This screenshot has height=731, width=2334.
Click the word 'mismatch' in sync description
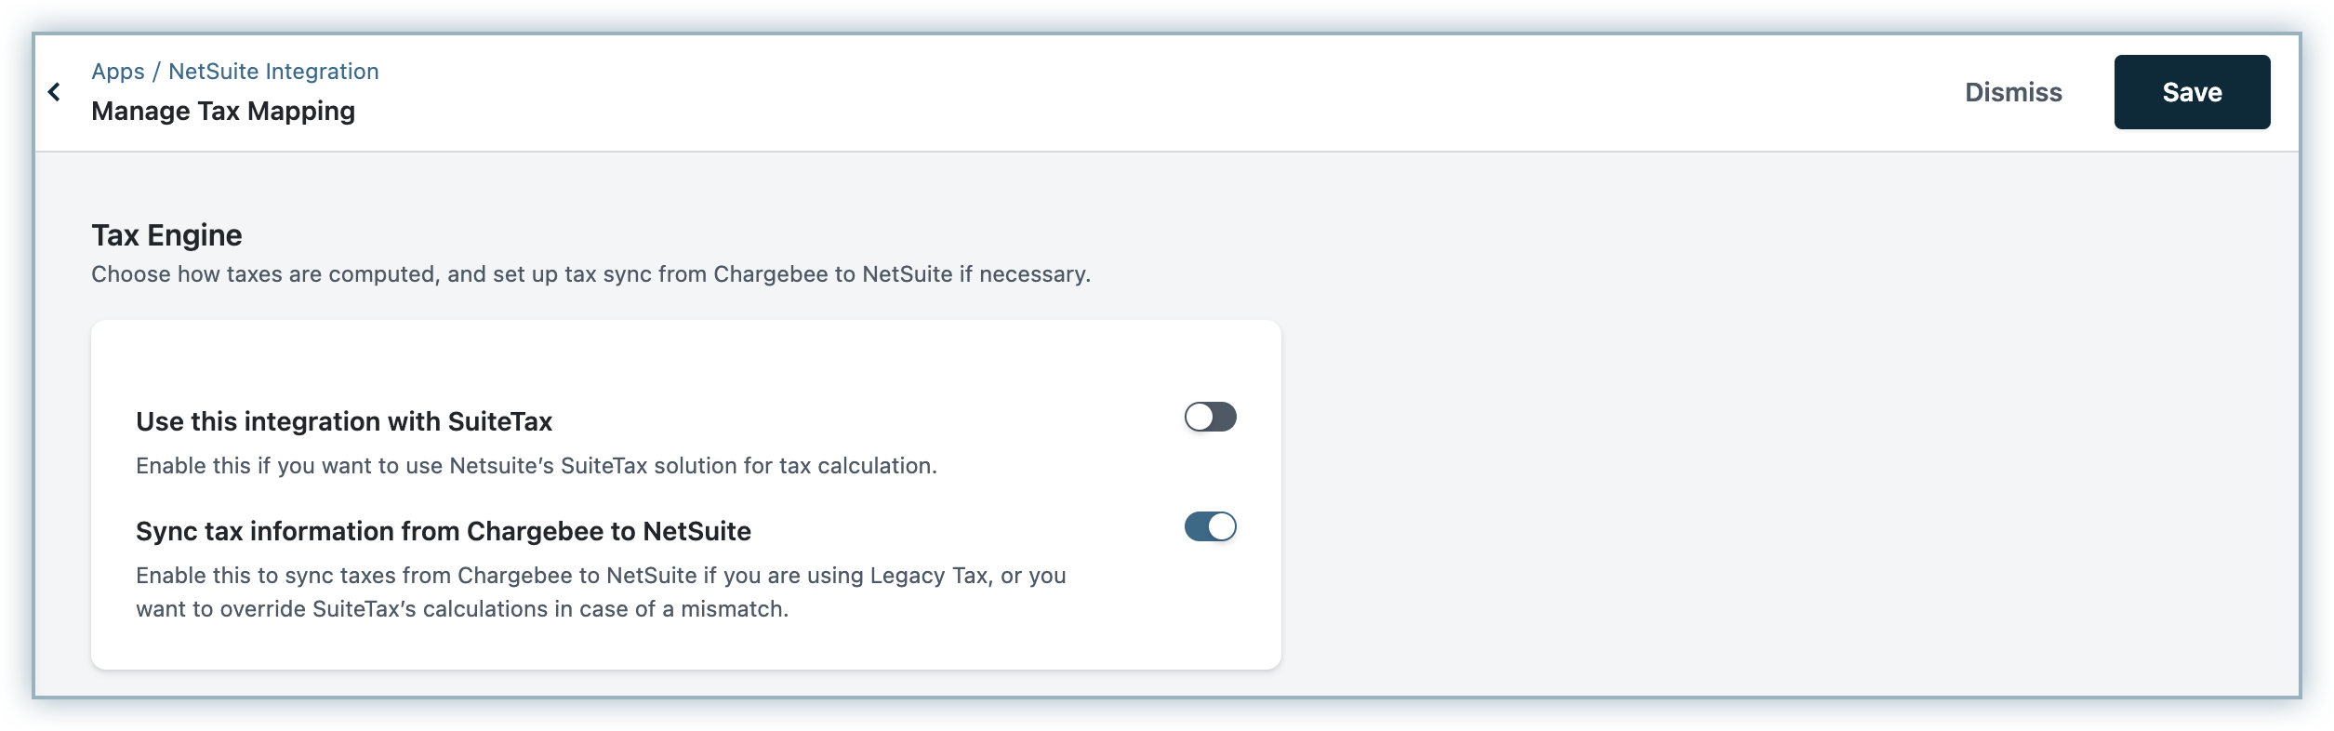click(x=733, y=609)
